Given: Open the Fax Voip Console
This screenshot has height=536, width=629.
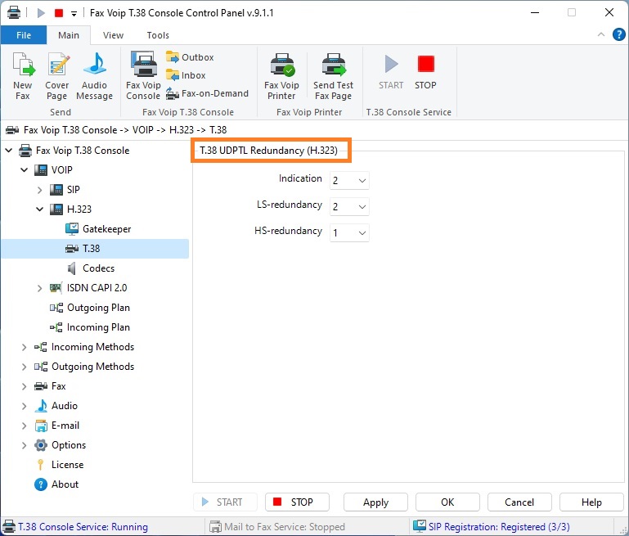Looking at the screenshot, I should pyautogui.click(x=143, y=75).
